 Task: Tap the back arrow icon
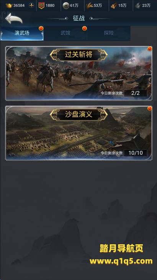14,18
